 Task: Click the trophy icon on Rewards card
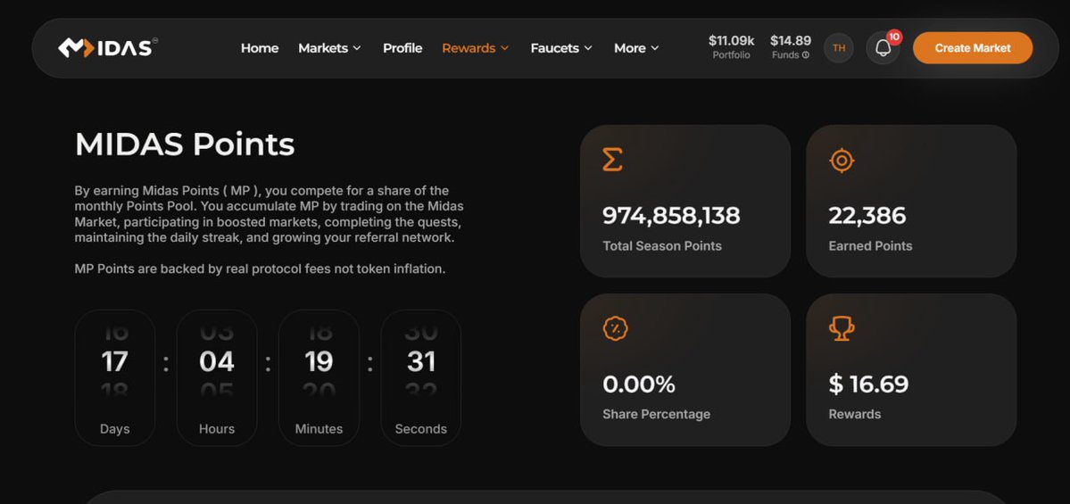click(842, 329)
